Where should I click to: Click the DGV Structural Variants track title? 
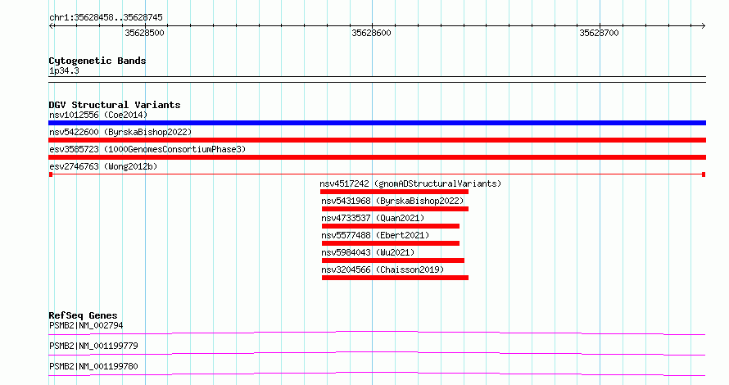click(115, 105)
